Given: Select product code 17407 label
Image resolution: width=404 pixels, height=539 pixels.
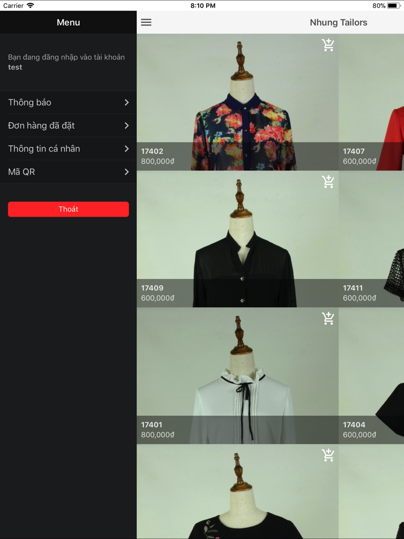Looking at the screenshot, I should tap(354, 151).
